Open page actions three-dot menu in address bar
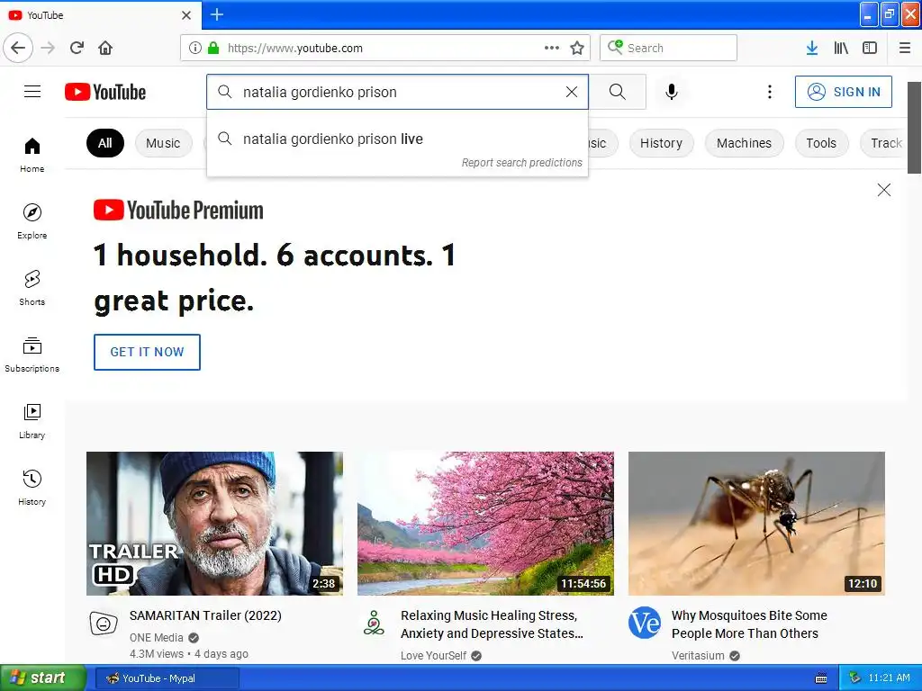922x691 pixels. [552, 48]
